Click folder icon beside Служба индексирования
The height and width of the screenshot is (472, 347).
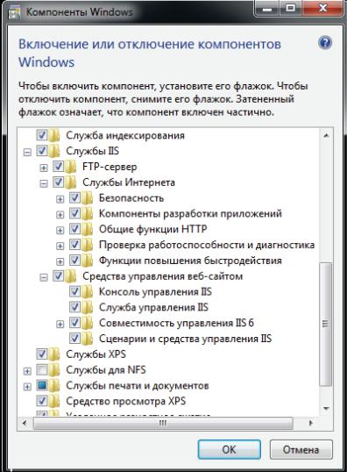pos(54,135)
